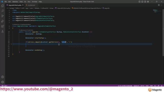The height and width of the screenshot is (92, 164).
Task: Click line number 15 in the gutter
Action: [9, 42]
